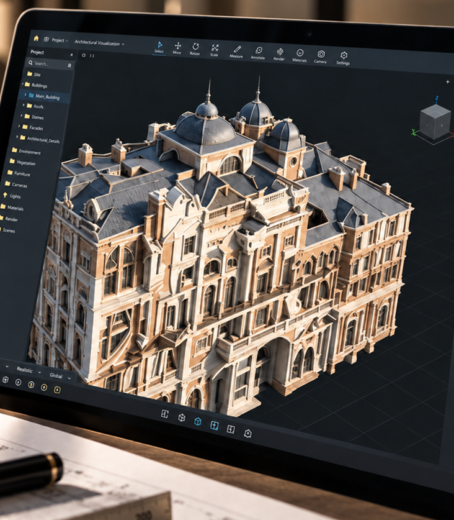The height and width of the screenshot is (520, 454).
Task: Open the Camera tool
Action: [x=321, y=57]
